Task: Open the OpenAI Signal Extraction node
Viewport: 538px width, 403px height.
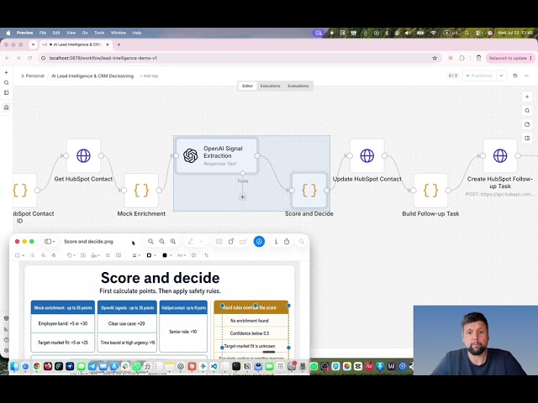Action: [217, 155]
